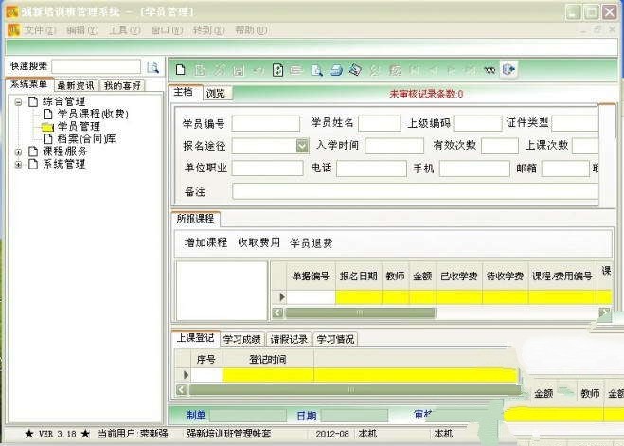Image resolution: width=624 pixels, height=446 pixels.
Task: Click the 上级编码 input field
Action: [x=477, y=123]
